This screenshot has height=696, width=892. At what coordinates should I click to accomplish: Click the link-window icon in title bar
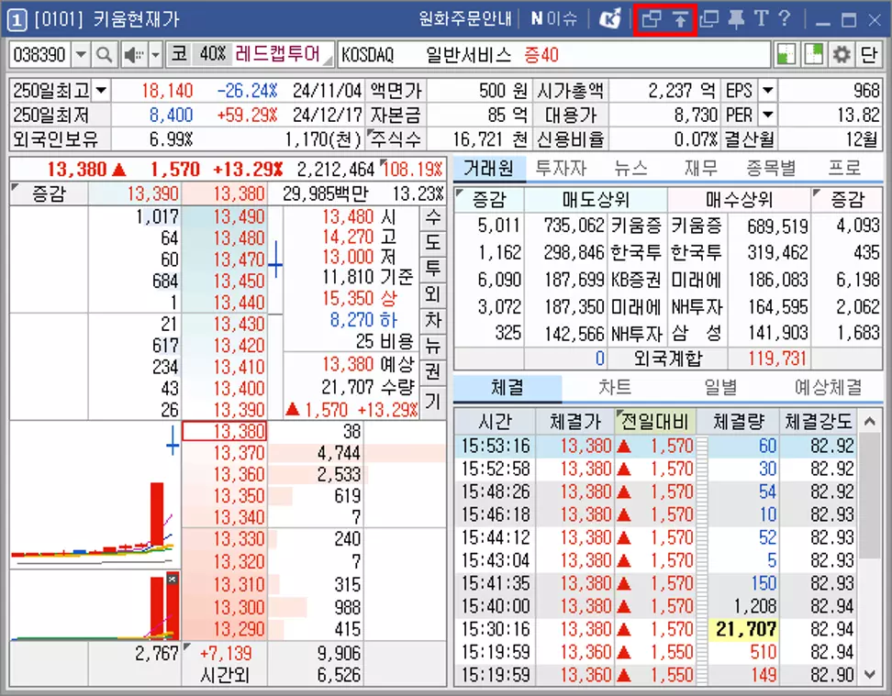click(x=652, y=19)
